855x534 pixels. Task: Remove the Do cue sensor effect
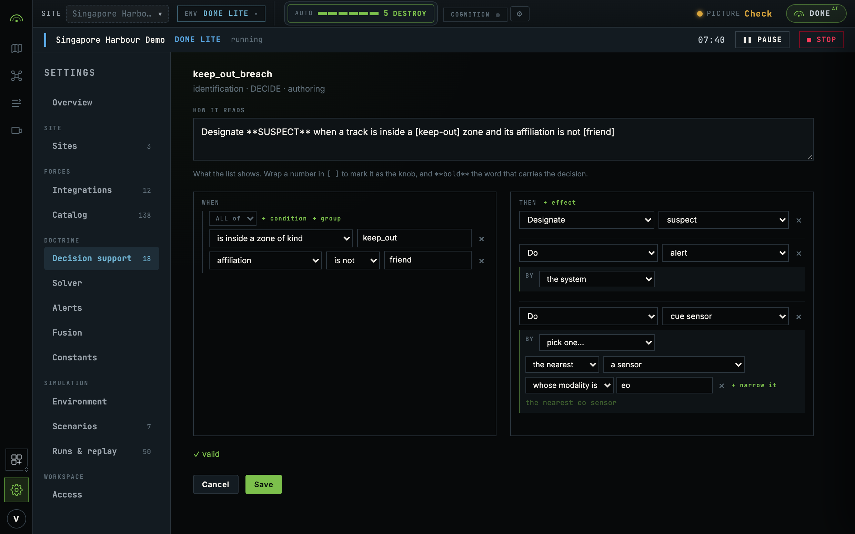[798, 317]
